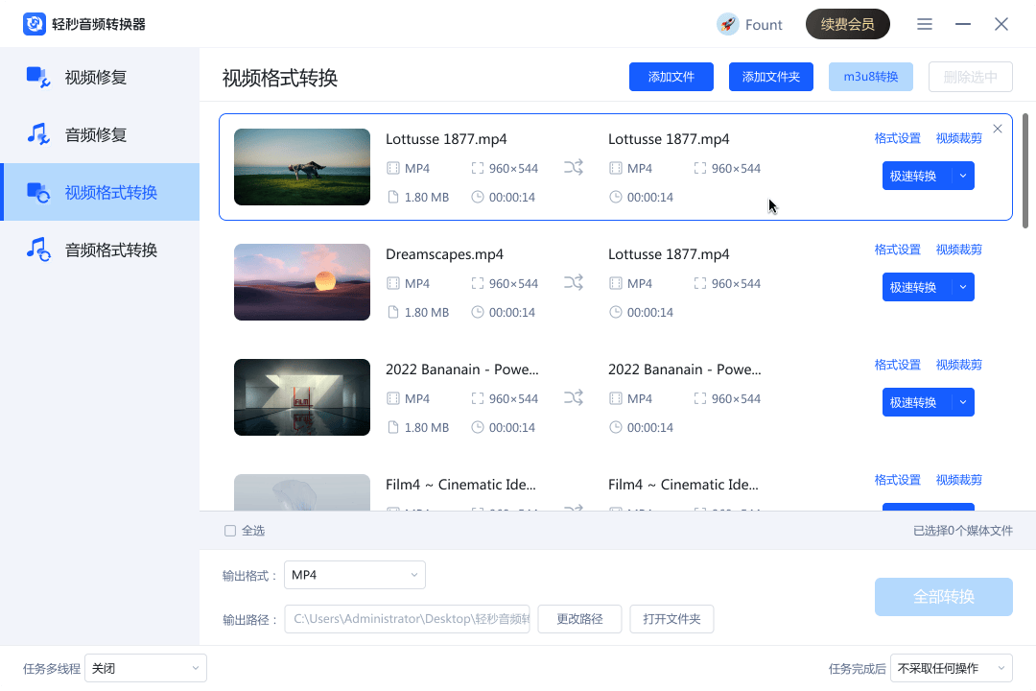Click the hamburger menu icon in title bar

tap(925, 24)
